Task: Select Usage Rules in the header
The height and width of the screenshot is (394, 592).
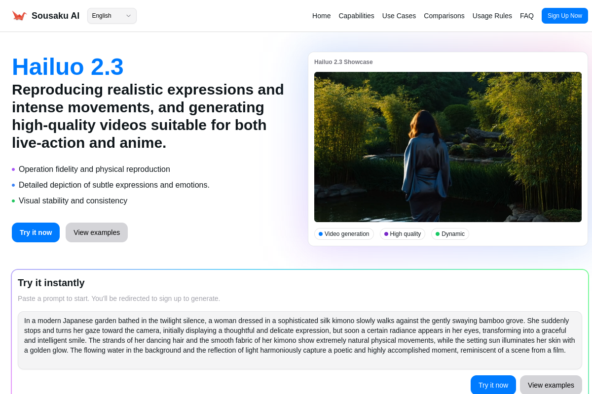Action: (492, 16)
